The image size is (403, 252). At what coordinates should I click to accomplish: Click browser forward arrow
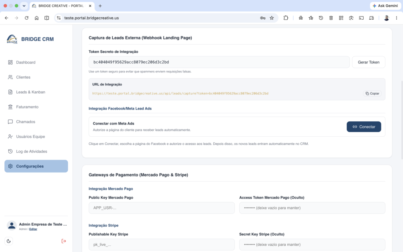click(17, 18)
